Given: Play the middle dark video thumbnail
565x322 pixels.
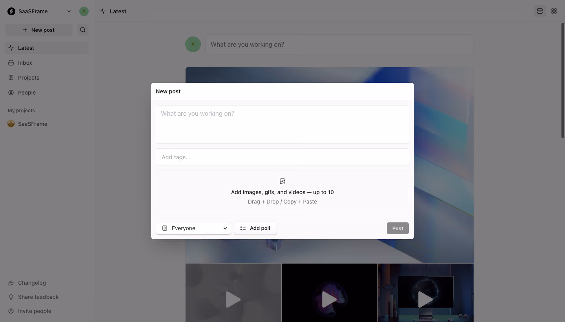Looking at the screenshot, I should point(330,300).
